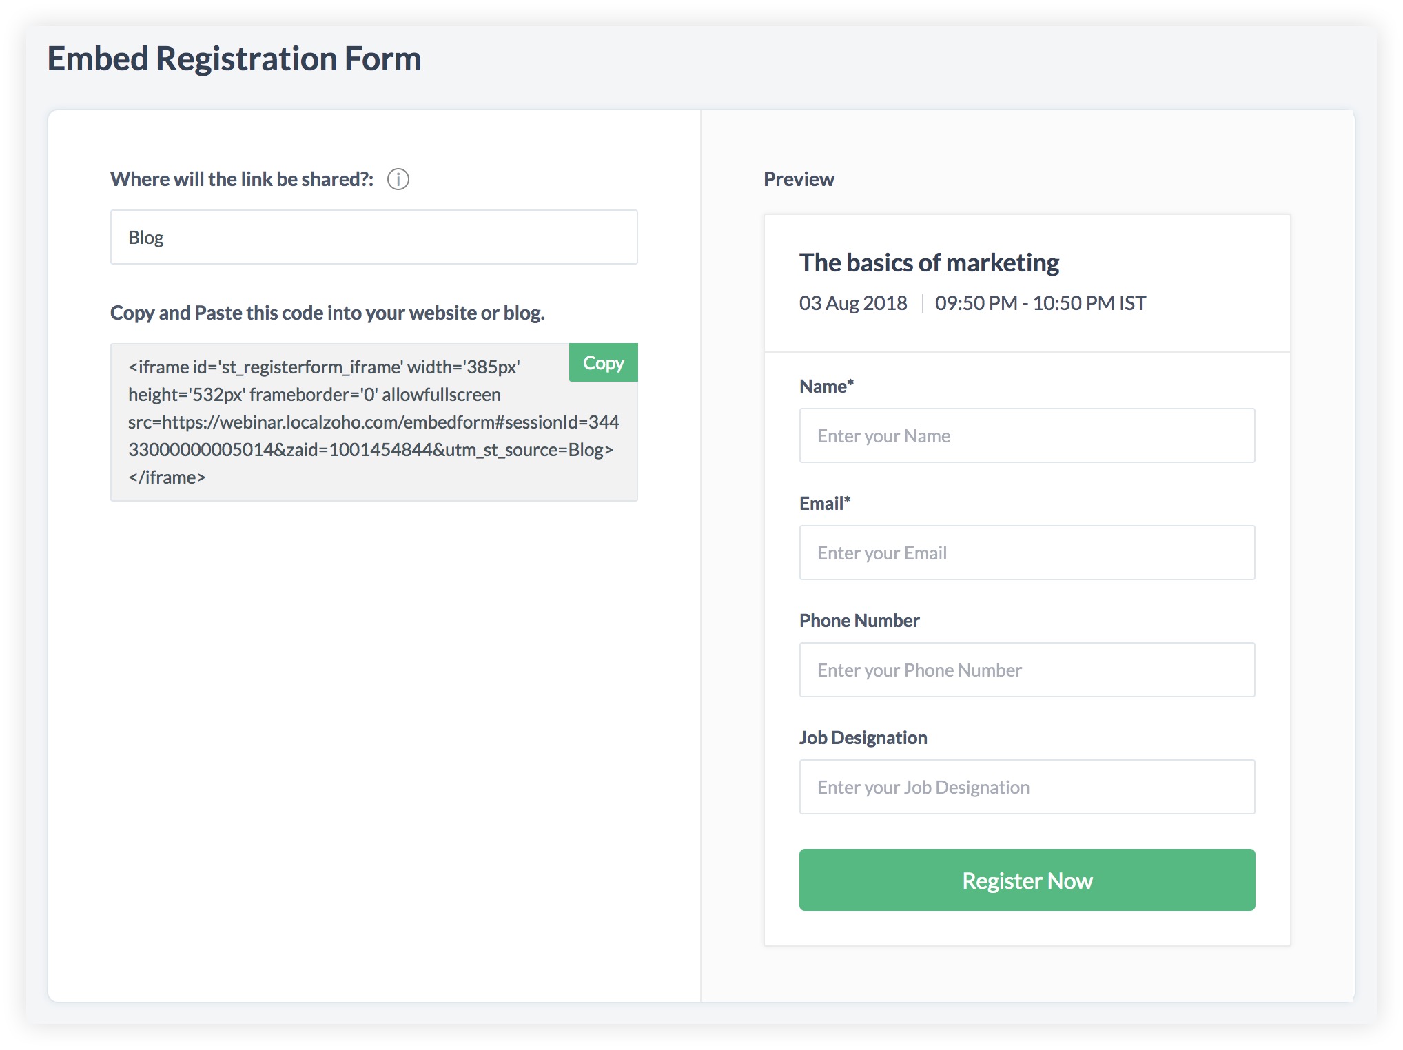The width and height of the screenshot is (1403, 1050).
Task: Click the Enter your Phone Number field
Action: tap(1027, 670)
